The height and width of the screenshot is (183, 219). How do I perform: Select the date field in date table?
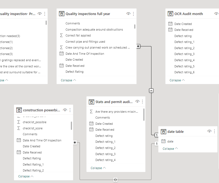point(170,141)
